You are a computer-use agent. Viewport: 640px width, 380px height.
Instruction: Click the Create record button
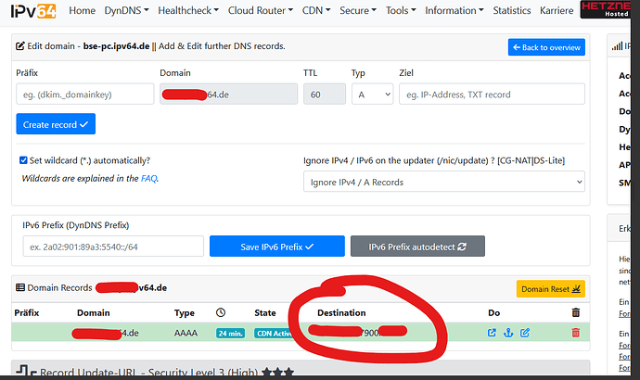point(56,123)
